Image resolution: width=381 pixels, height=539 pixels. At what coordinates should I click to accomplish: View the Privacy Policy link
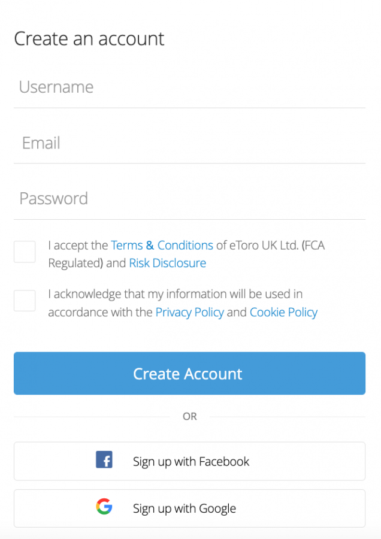pos(189,312)
